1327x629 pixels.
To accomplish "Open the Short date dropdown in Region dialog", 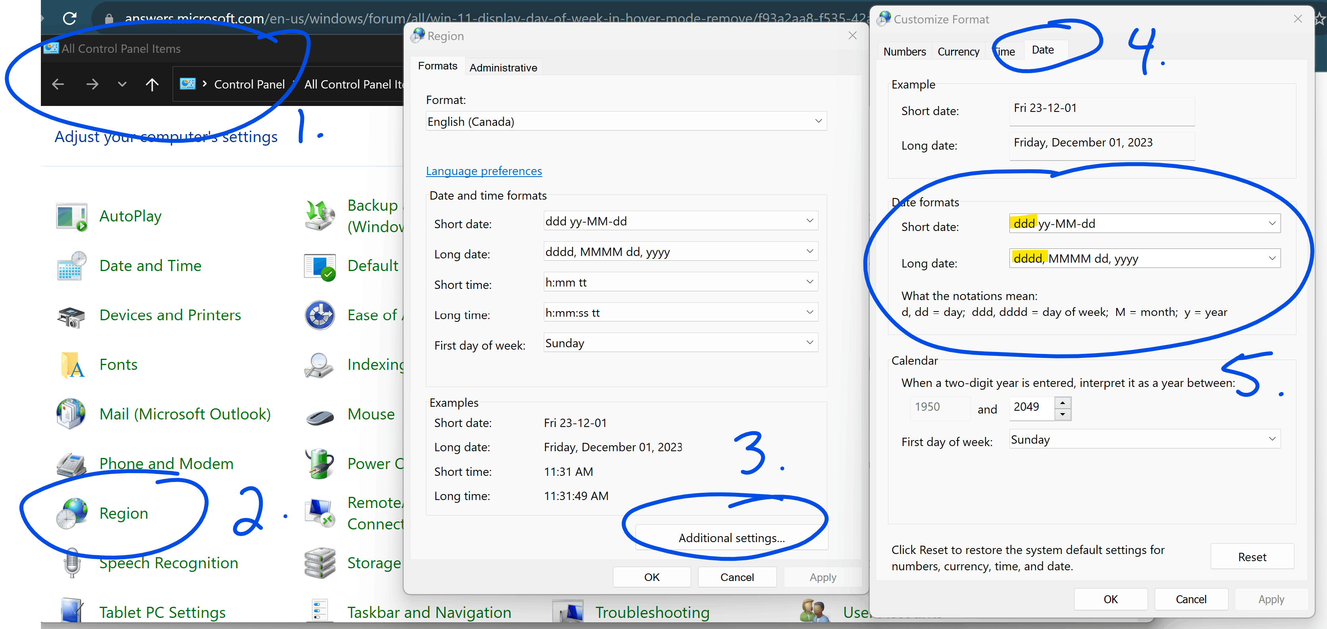I will [810, 221].
